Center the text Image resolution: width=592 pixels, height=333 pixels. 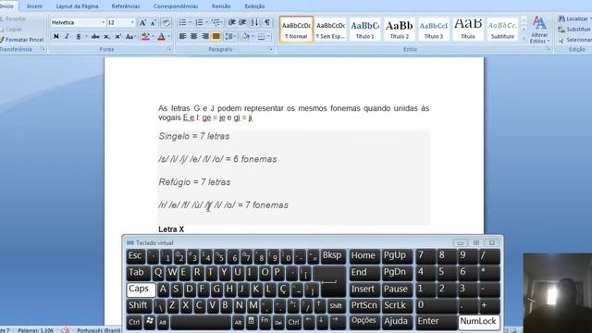point(194,37)
